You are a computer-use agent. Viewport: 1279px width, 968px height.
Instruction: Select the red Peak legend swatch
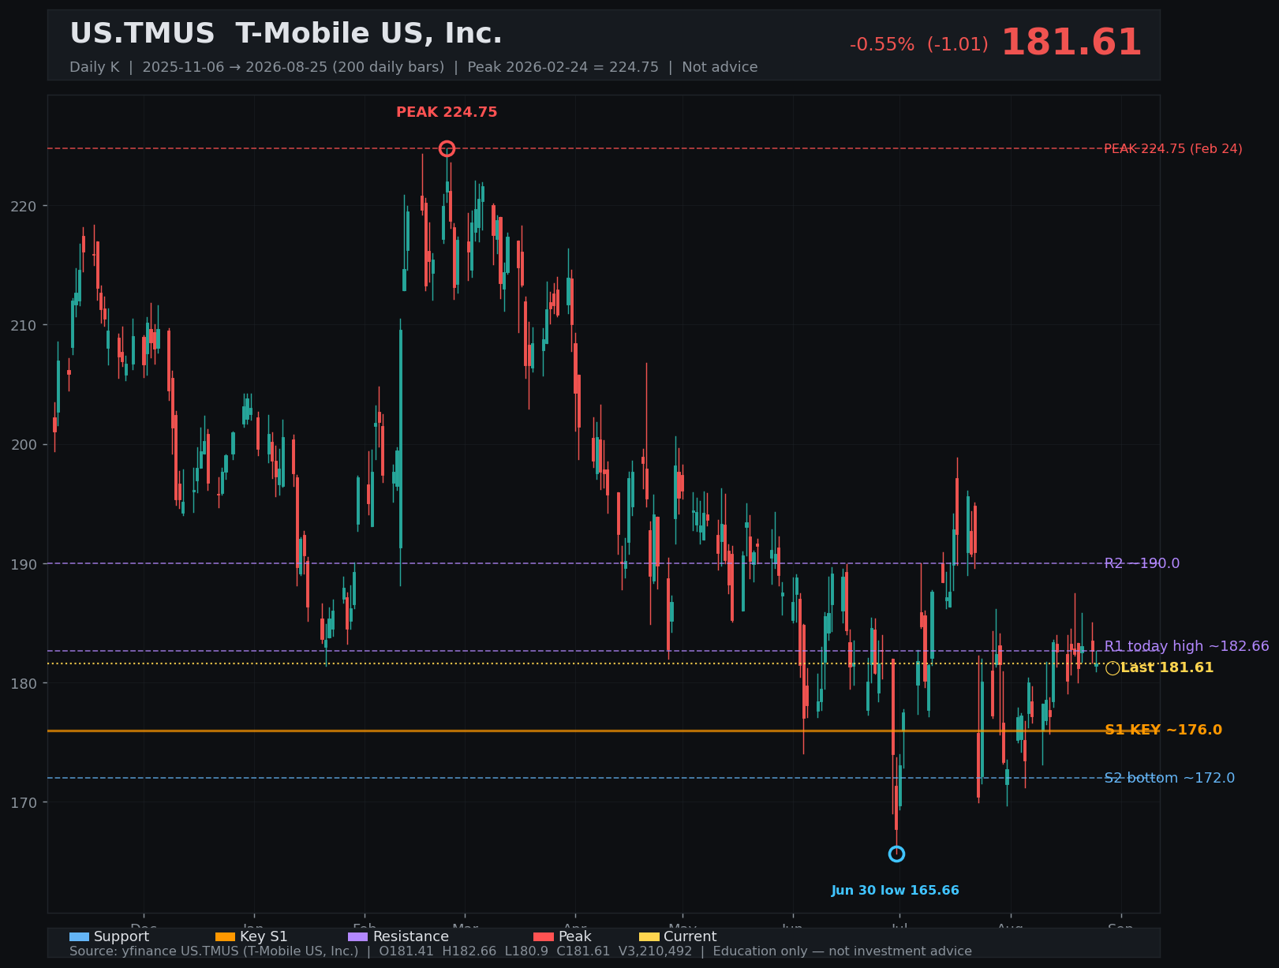click(544, 936)
